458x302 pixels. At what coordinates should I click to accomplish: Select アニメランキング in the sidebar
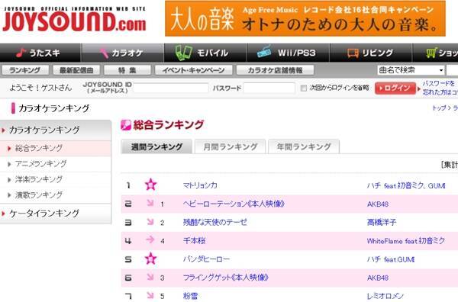pos(41,164)
